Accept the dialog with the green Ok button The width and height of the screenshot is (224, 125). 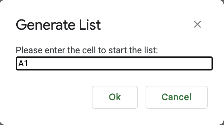(x=115, y=97)
